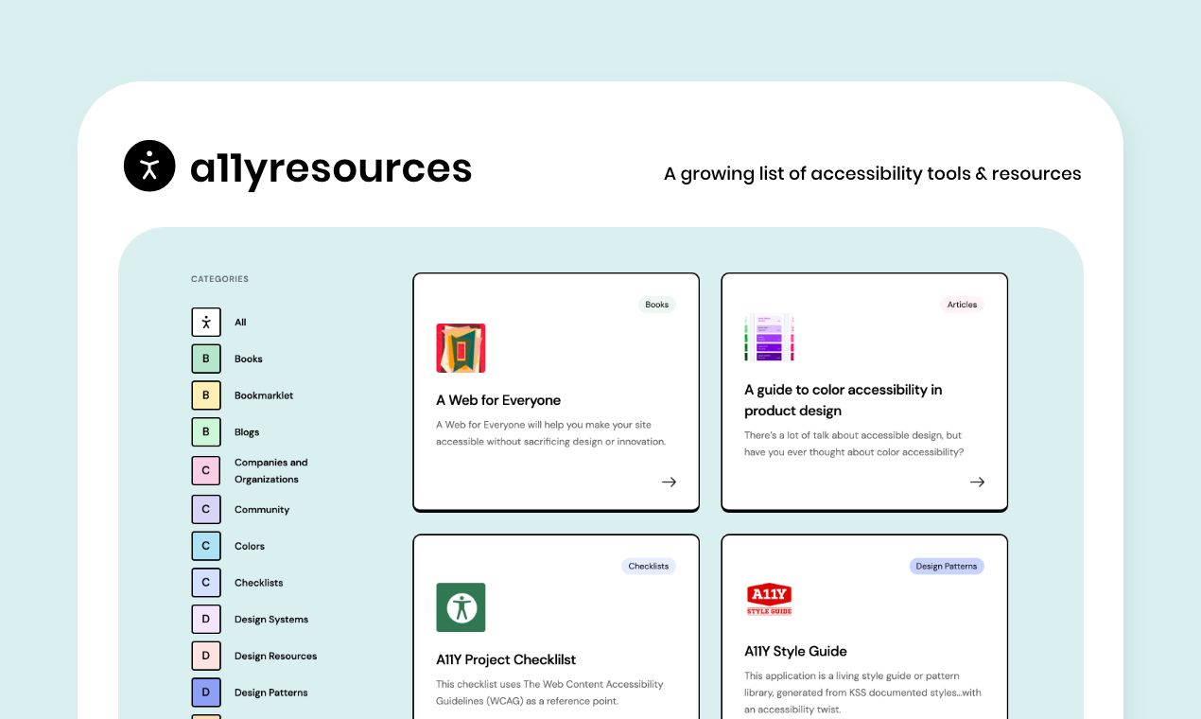Filter by Colors category
The image size is (1201, 719).
pyautogui.click(x=250, y=546)
